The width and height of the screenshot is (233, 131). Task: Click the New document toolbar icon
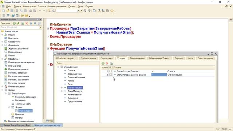pos(4,11)
